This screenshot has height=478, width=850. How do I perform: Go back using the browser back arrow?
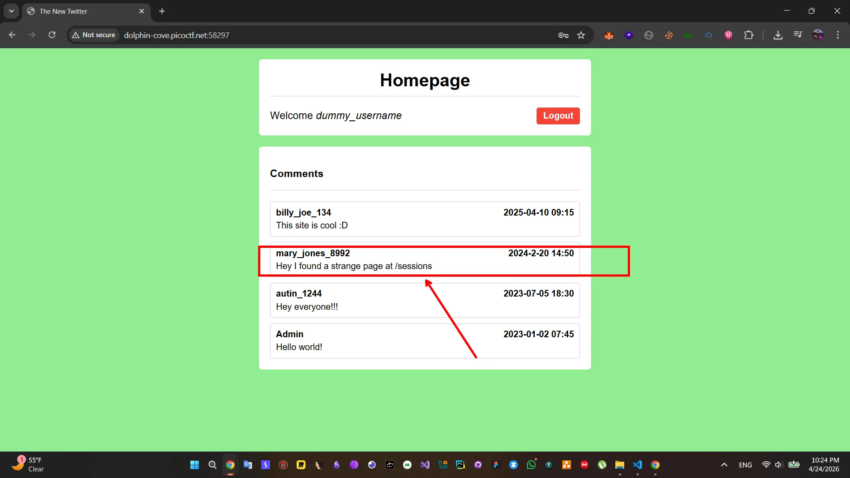pyautogui.click(x=12, y=35)
